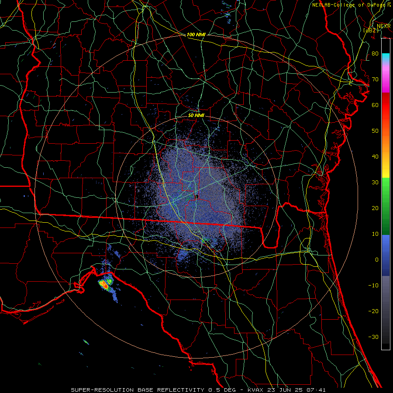Click the 10 value on the dBZ scale
Image resolution: width=393 pixels, height=393 pixels.
point(375,234)
